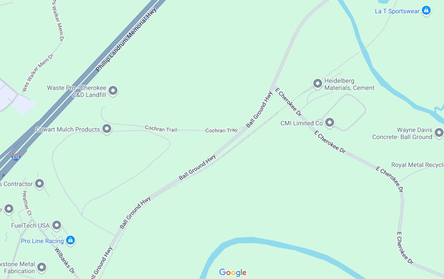Open the Metal Fabrication business pin
The height and width of the screenshot is (279, 444).
[42, 267]
